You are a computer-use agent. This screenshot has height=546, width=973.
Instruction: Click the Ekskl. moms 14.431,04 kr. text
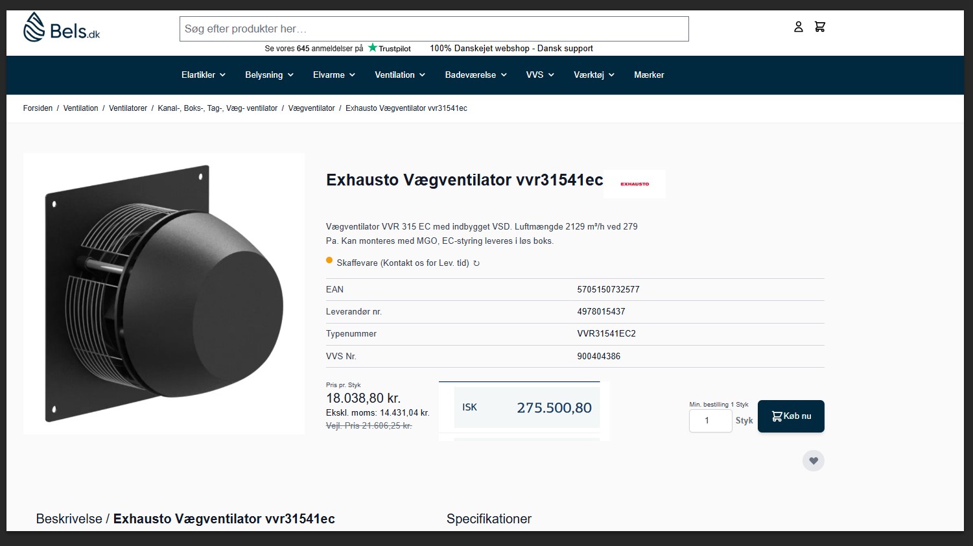click(x=377, y=413)
